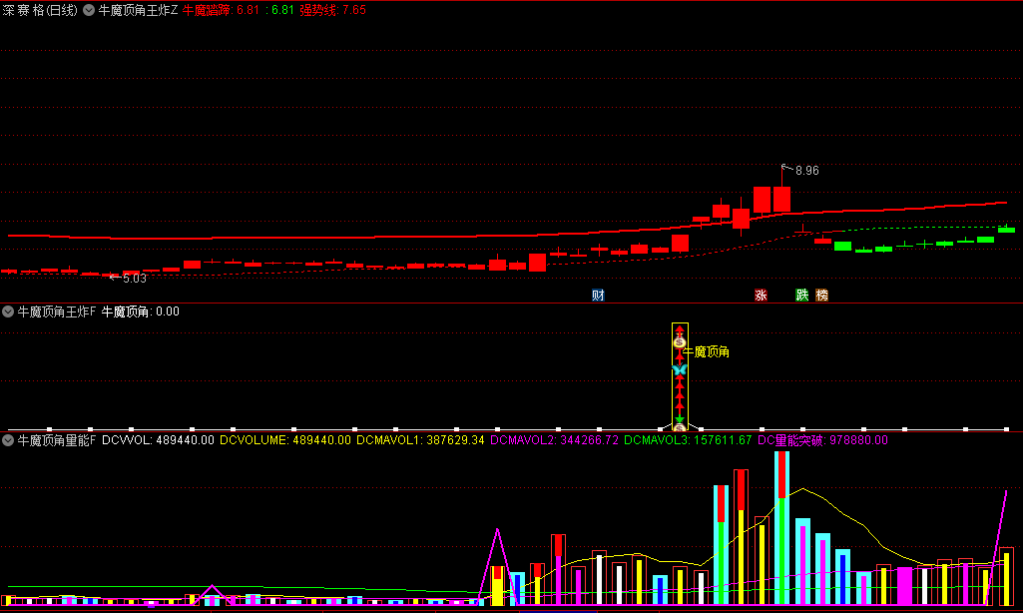Click the green 跌 marker icon
The width and height of the screenshot is (1023, 613).
[802, 296]
